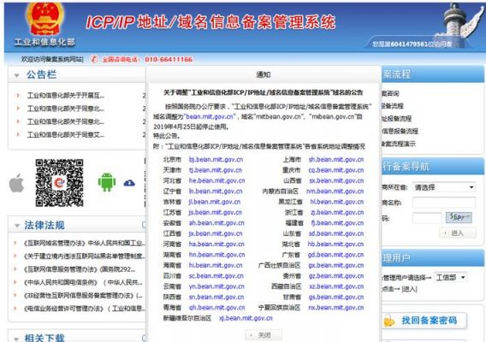Open jl.beian.miit.gov.cn Jilin link

coord(215,202)
